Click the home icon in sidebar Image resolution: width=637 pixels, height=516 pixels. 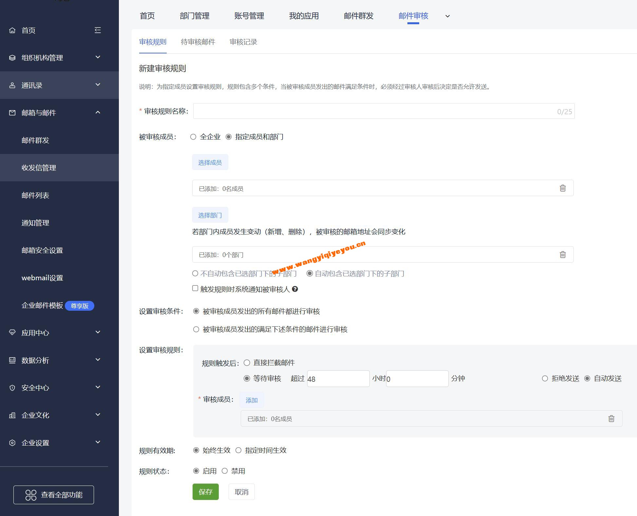click(x=12, y=30)
